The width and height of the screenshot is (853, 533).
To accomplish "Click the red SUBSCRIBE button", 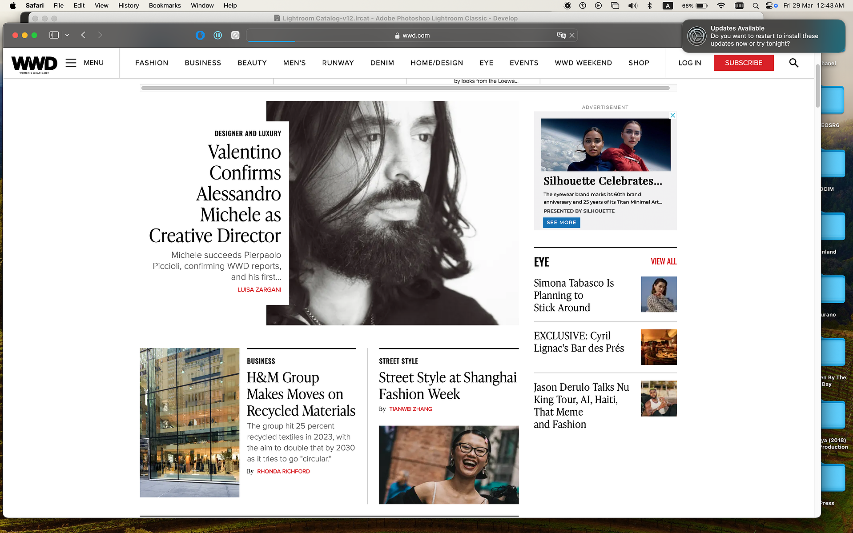I will click(x=744, y=63).
